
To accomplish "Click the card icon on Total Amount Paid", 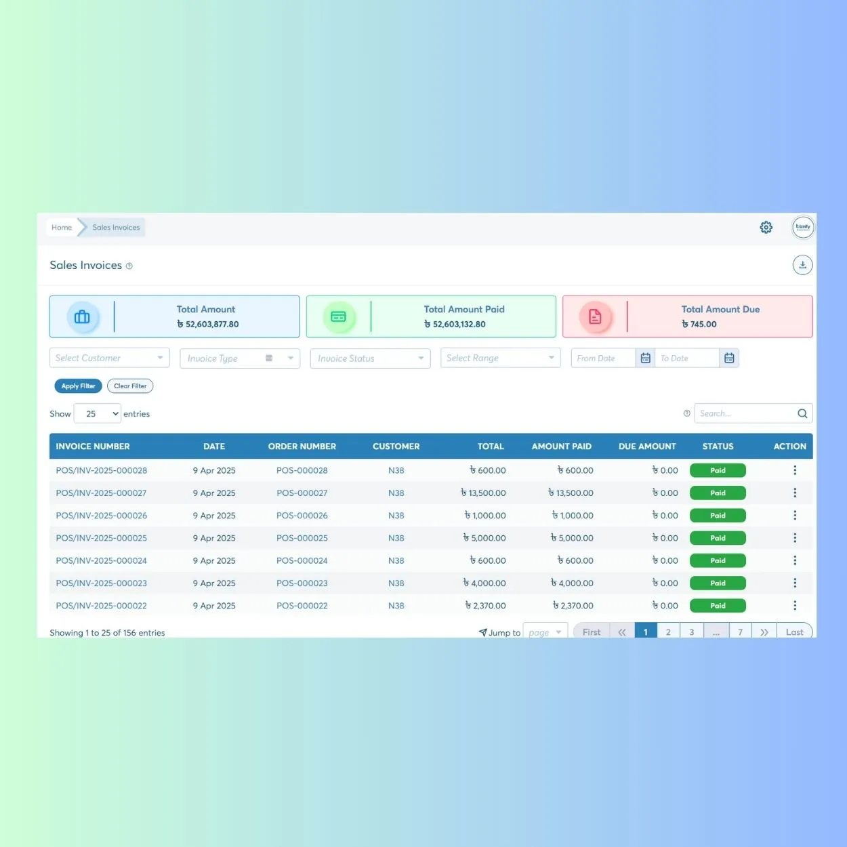I will click(339, 316).
